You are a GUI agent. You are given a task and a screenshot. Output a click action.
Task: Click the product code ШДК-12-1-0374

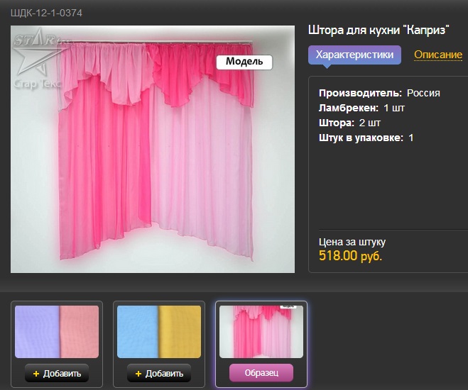46,13
